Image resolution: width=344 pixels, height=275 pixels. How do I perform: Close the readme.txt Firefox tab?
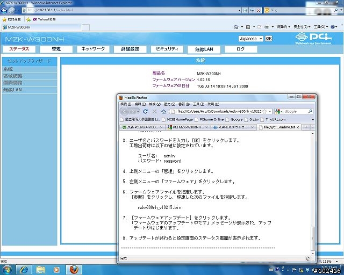[x=298, y=127]
